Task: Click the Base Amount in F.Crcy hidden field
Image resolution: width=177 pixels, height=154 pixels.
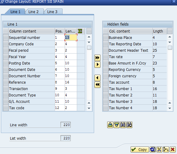Action: point(128,63)
